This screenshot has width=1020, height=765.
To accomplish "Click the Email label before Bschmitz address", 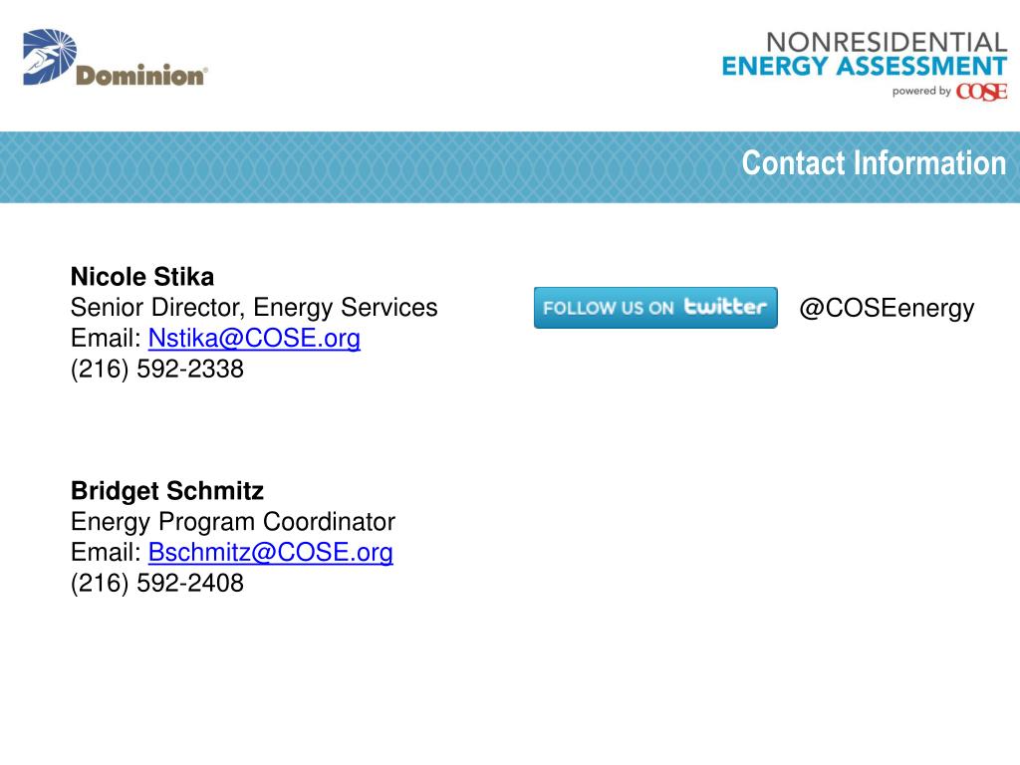I will click(106, 552).
